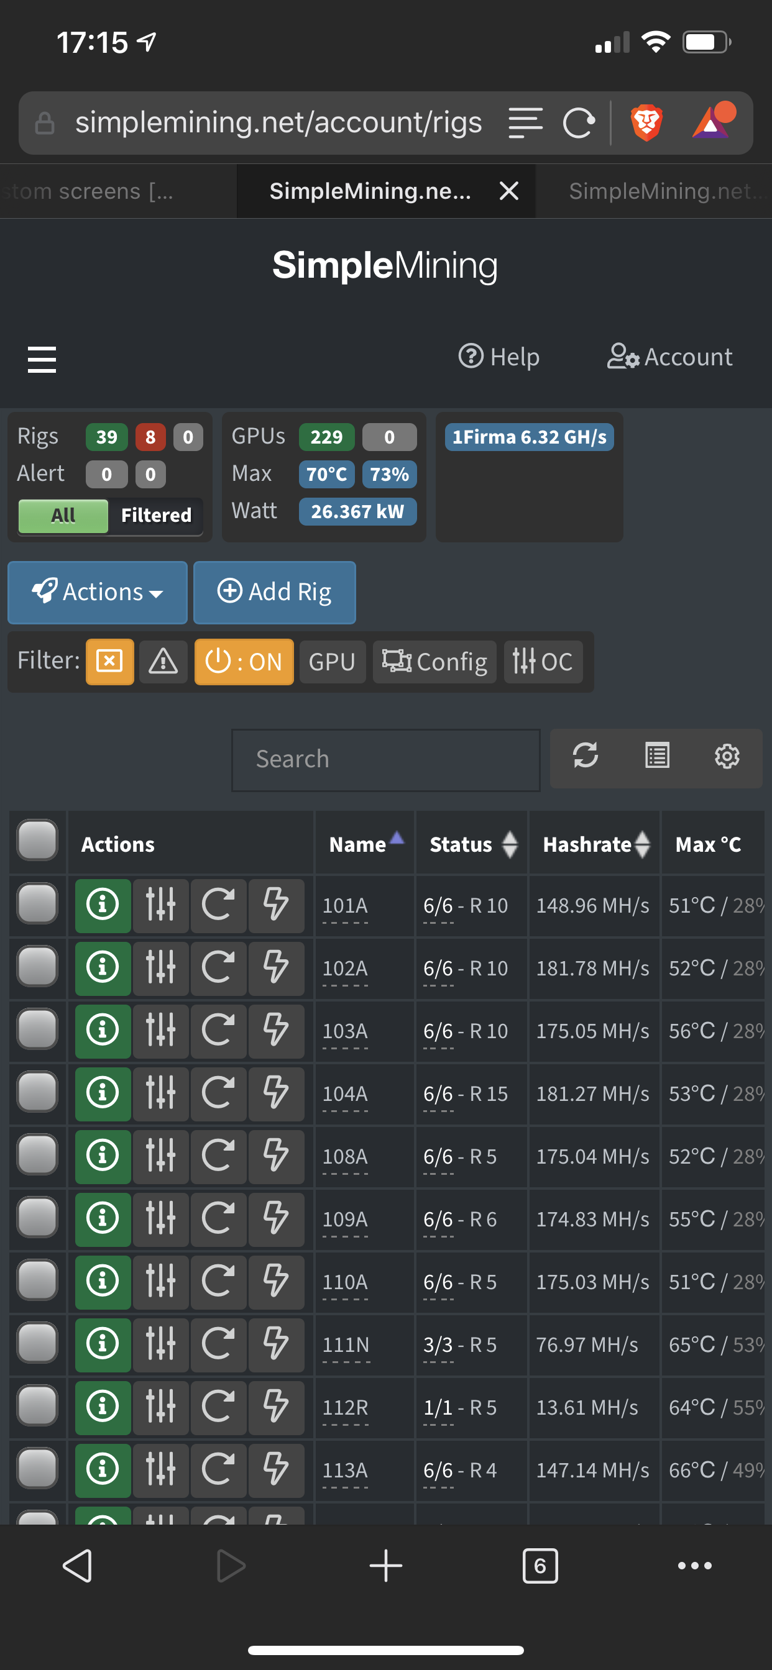Open the Account menu
This screenshot has width=772, height=1670.
click(669, 357)
